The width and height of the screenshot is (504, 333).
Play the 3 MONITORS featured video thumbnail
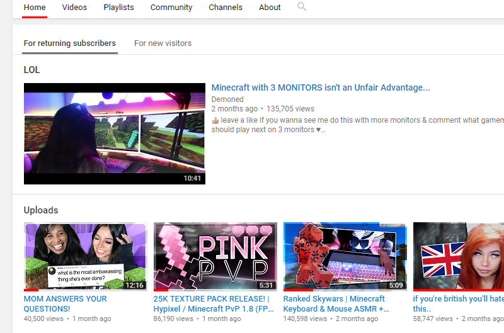(115, 133)
